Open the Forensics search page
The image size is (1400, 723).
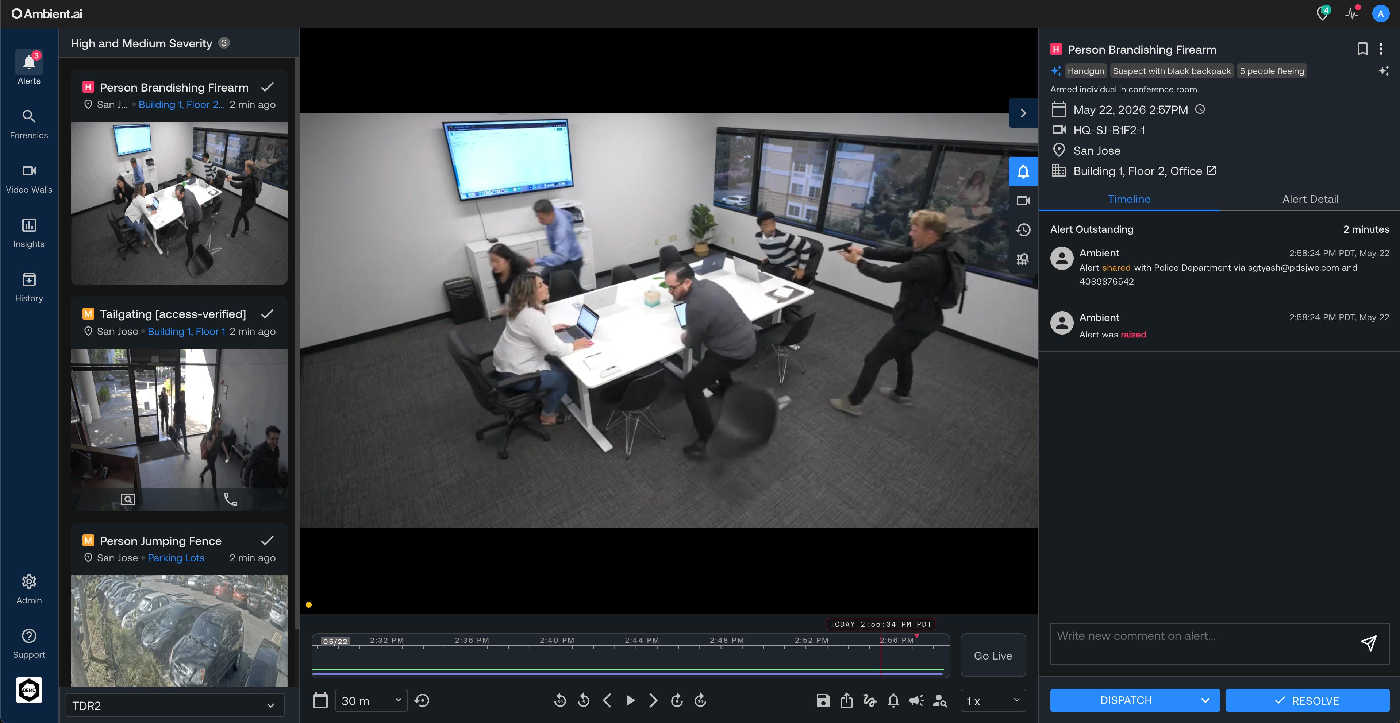(29, 124)
